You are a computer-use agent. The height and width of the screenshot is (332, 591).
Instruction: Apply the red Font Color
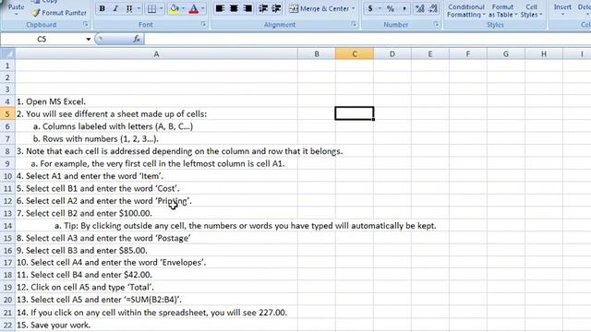194,8
